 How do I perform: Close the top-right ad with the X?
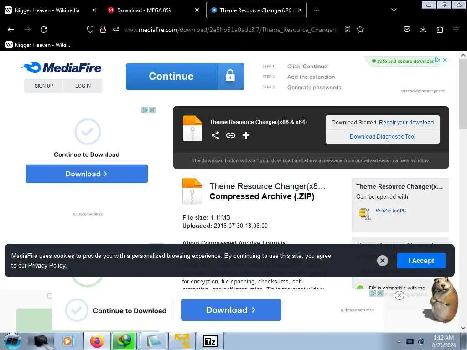[445, 60]
